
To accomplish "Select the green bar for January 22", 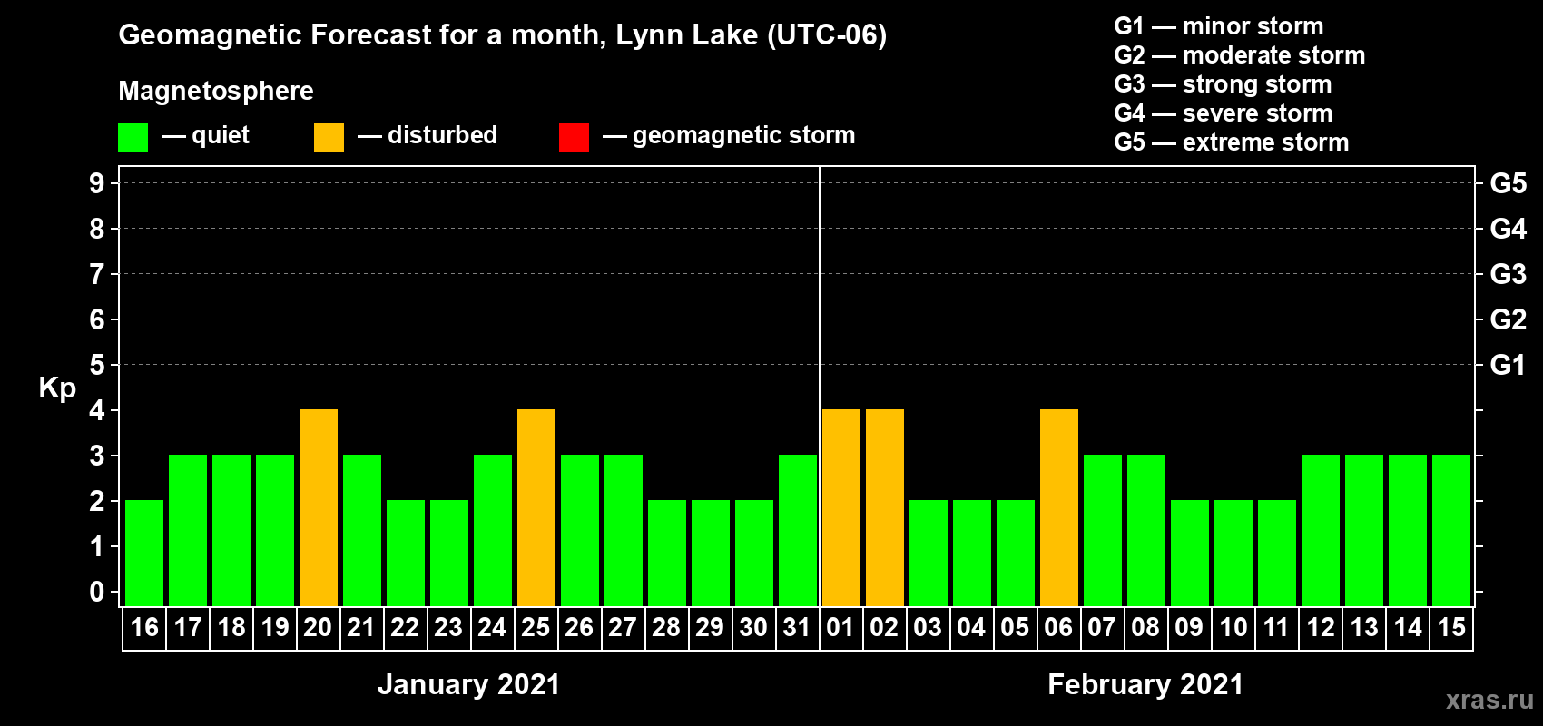I will pyautogui.click(x=406, y=553).
